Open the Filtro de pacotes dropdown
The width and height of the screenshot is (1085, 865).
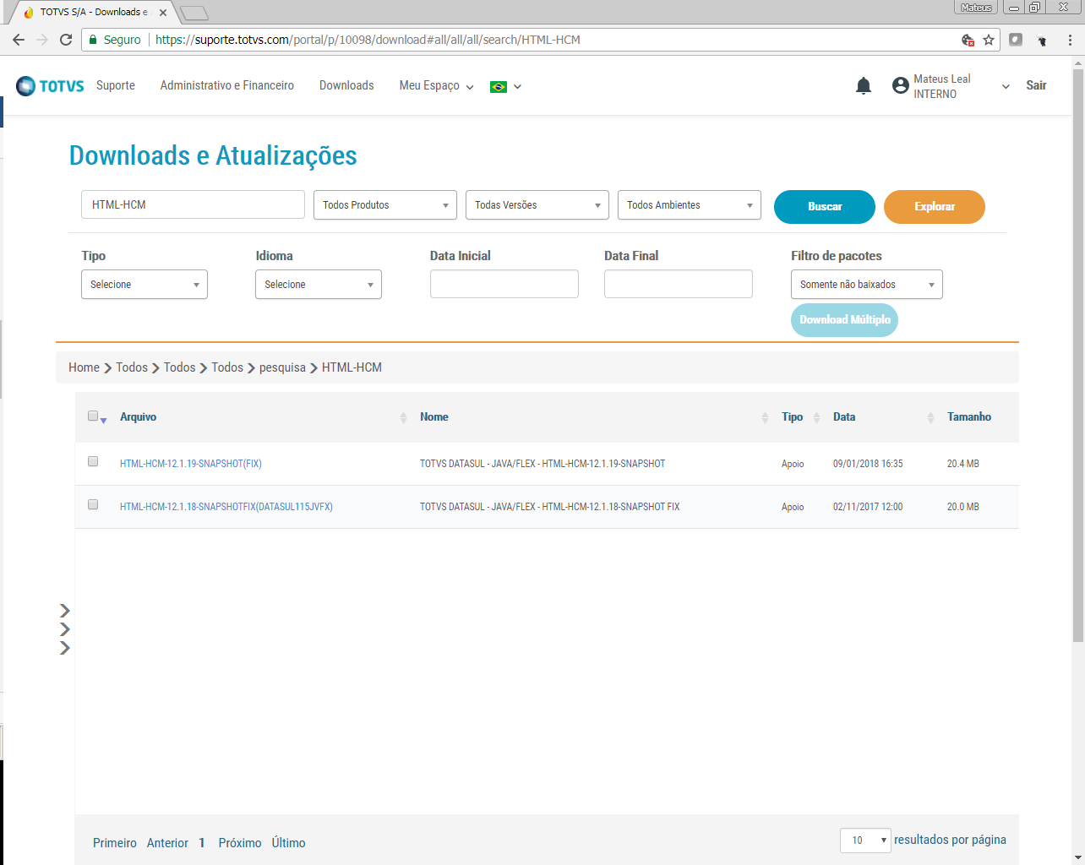[x=867, y=285]
